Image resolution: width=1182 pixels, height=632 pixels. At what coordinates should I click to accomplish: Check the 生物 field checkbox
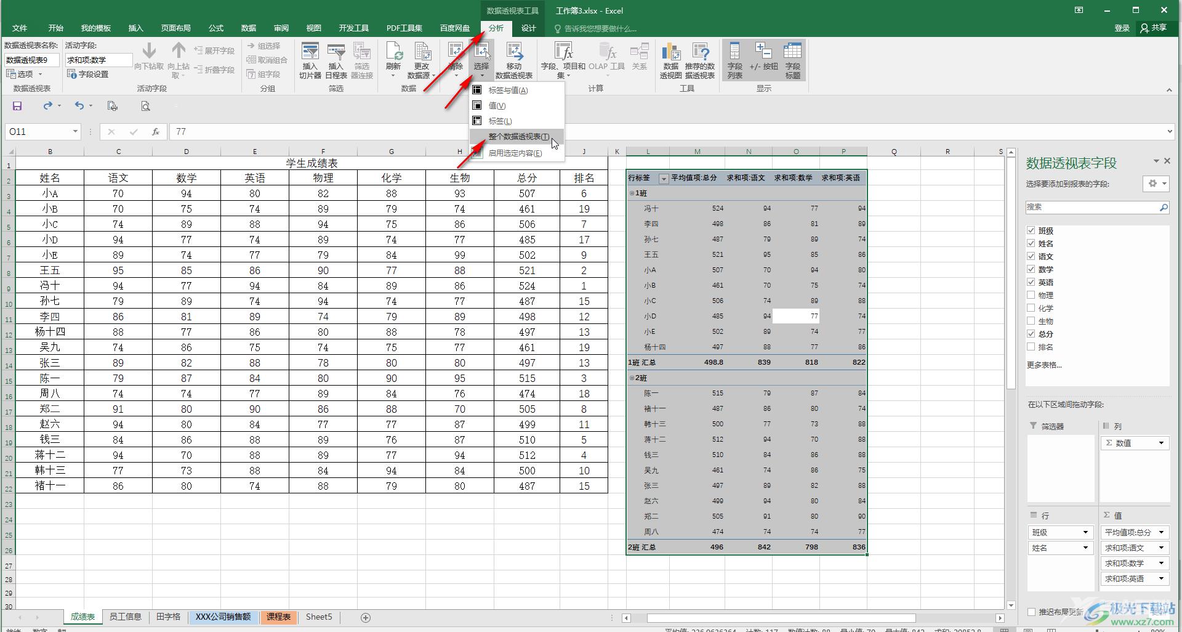click(1031, 321)
